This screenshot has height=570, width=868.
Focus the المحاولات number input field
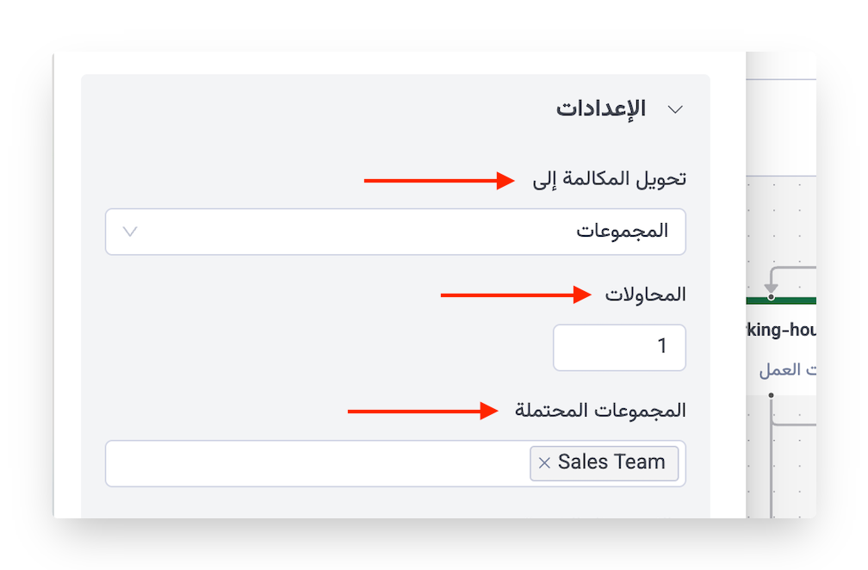click(x=619, y=347)
